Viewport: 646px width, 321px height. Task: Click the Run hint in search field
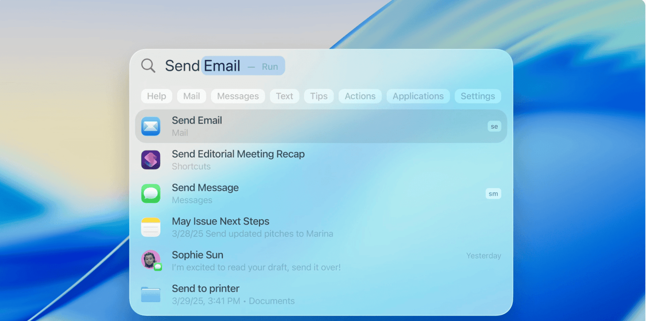tap(270, 67)
